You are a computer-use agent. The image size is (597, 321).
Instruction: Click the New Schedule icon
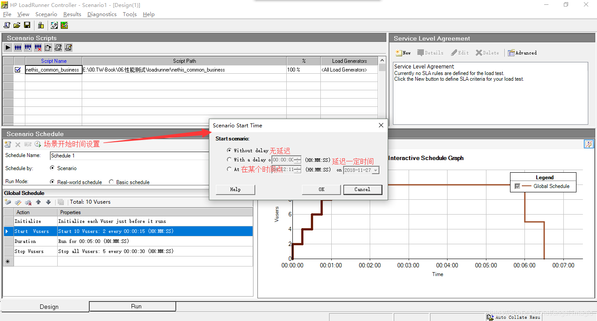(x=7, y=144)
